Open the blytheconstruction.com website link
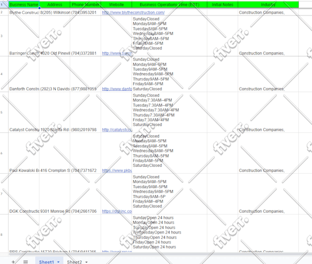Image resolution: width=312 pixels, height=264 pixels. click(133, 13)
